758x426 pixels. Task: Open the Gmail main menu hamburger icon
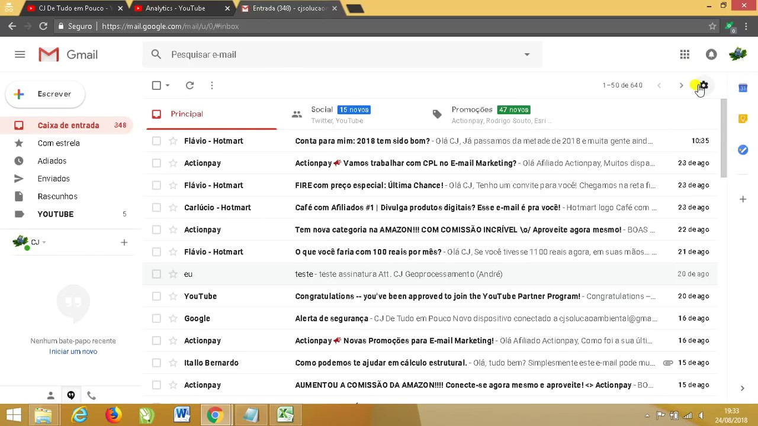pos(20,54)
